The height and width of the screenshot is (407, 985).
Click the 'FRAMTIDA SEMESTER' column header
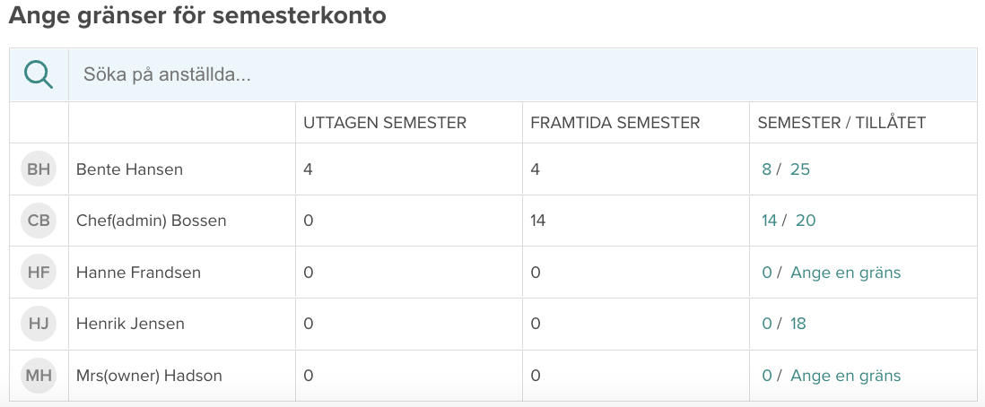(615, 123)
